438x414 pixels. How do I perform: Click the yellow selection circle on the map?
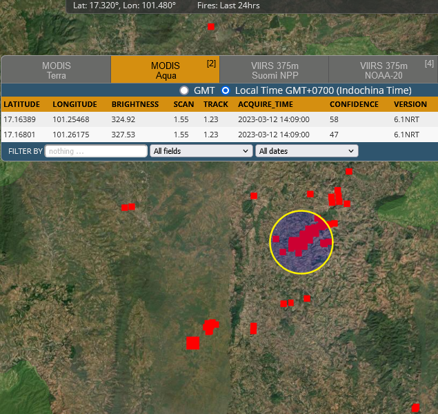pyautogui.click(x=301, y=242)
